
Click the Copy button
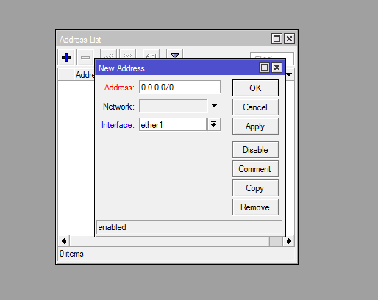[255, 188]
